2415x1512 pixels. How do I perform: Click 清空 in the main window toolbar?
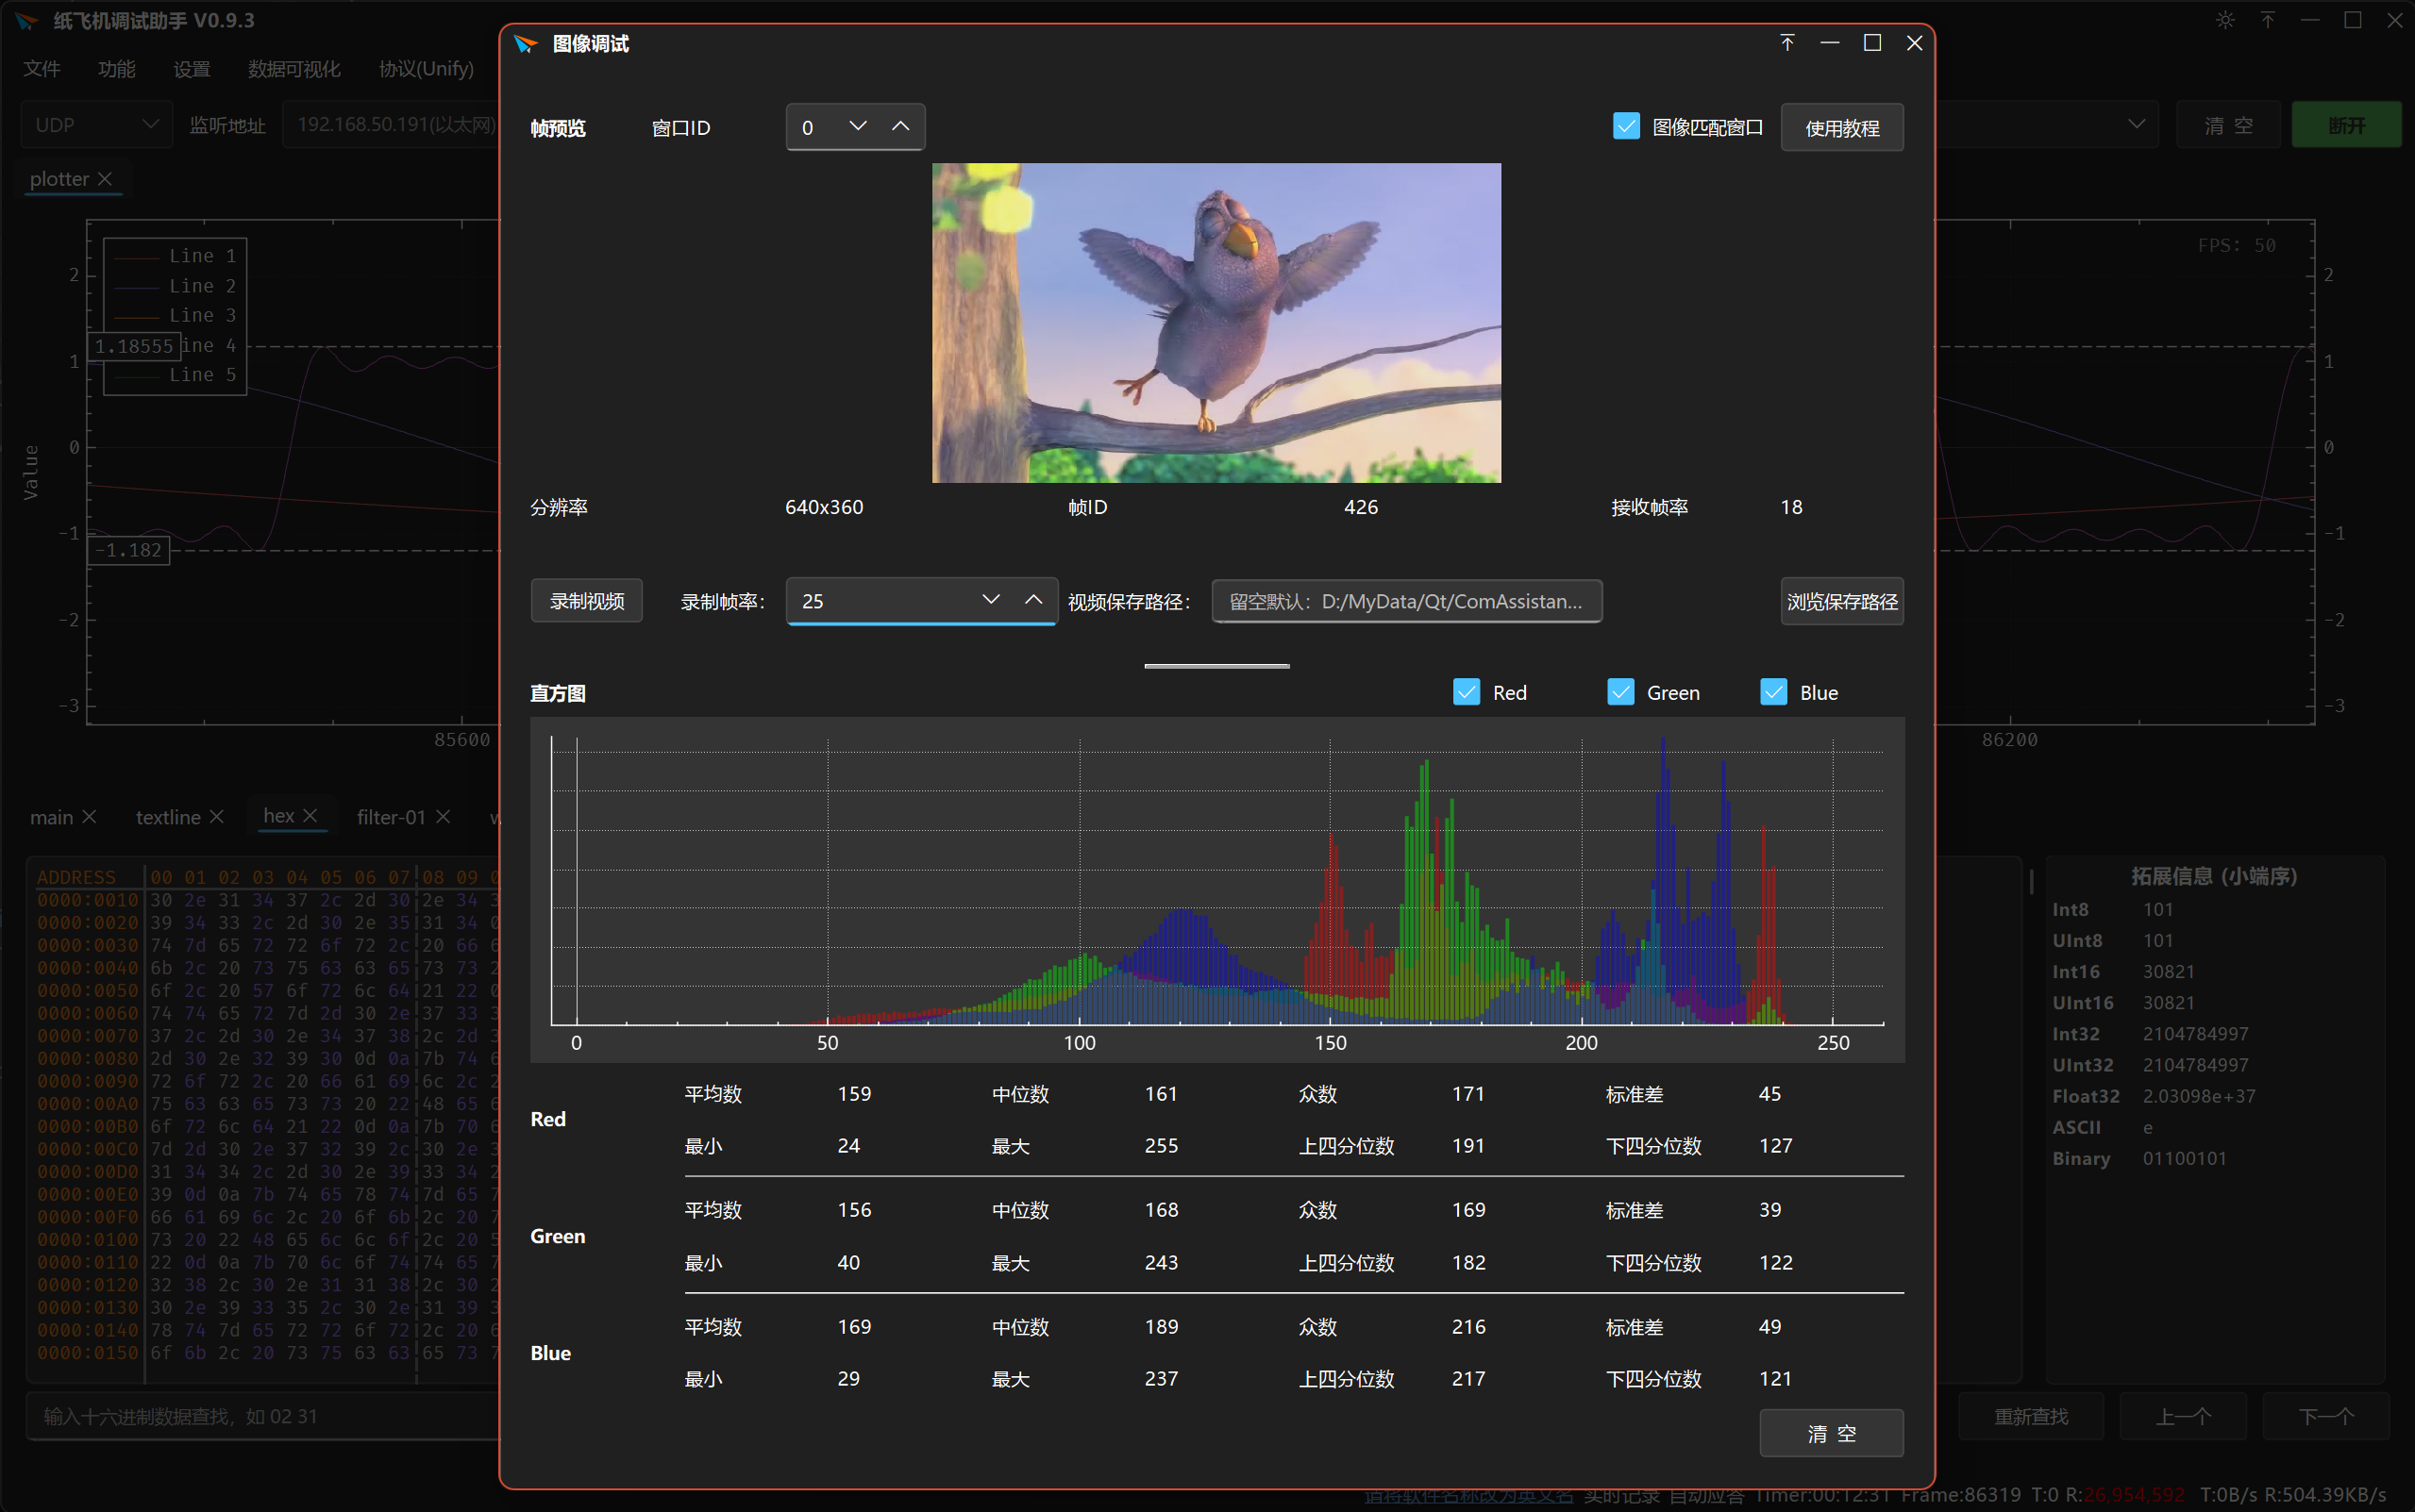pyautogui.click(x=2229, y=125)
